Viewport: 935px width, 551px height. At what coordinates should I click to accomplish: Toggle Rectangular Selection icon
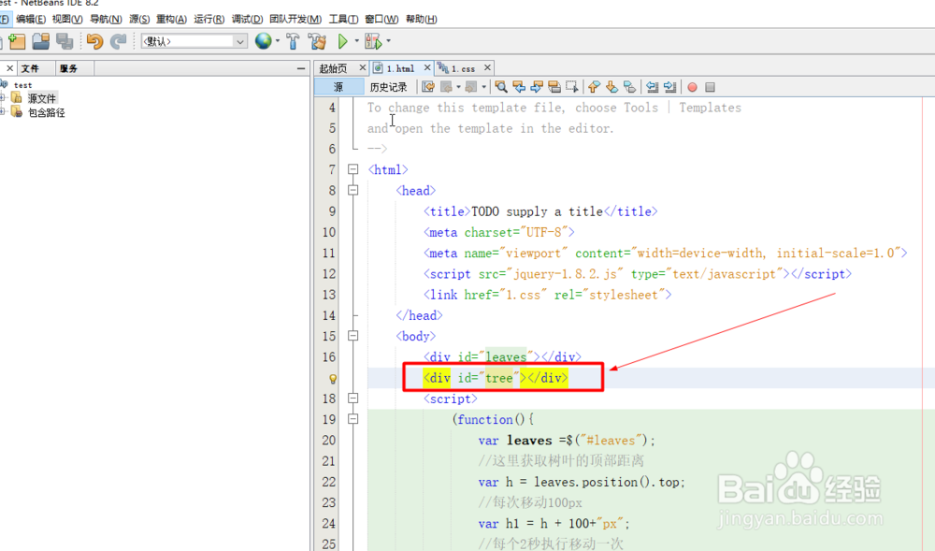(572, 87)
